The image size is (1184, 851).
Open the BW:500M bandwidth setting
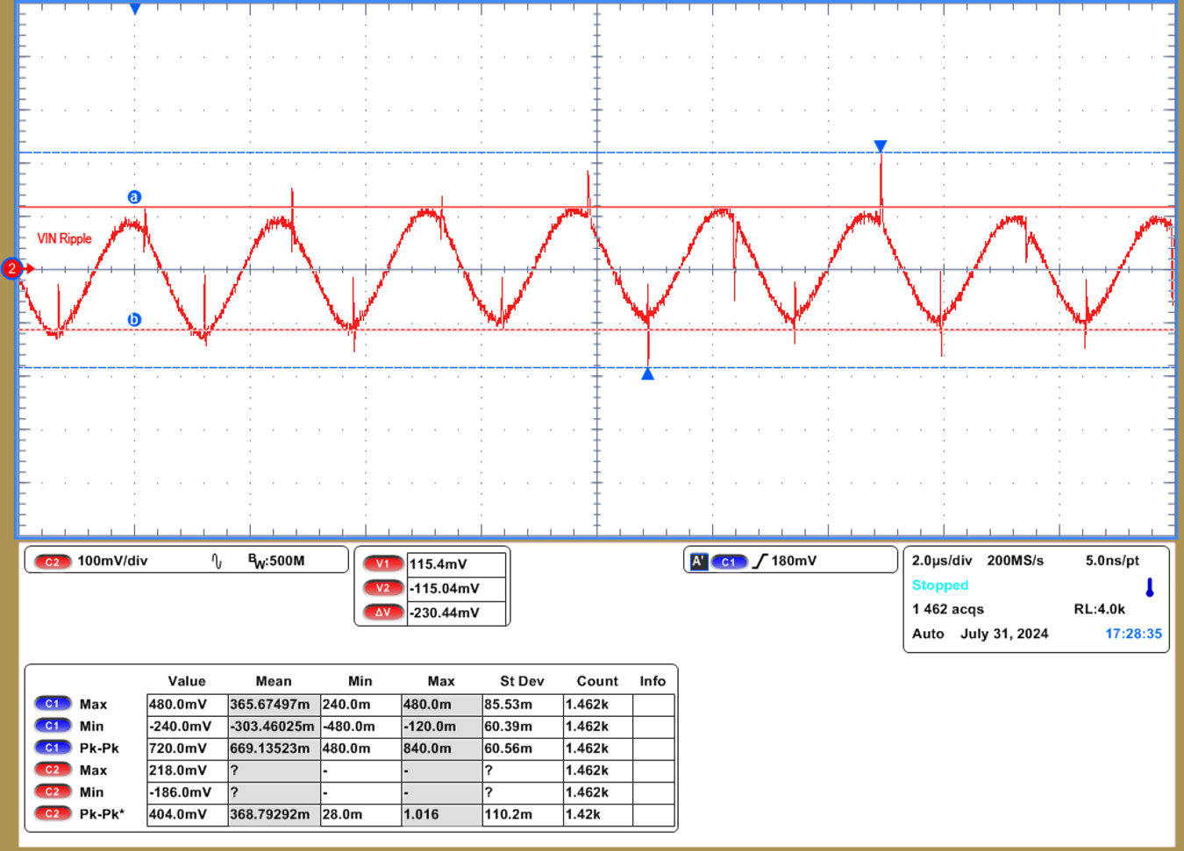(276, 561)
